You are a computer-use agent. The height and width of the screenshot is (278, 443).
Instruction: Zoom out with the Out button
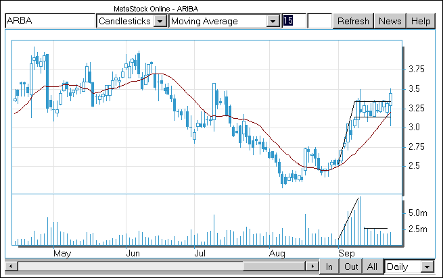351,267
